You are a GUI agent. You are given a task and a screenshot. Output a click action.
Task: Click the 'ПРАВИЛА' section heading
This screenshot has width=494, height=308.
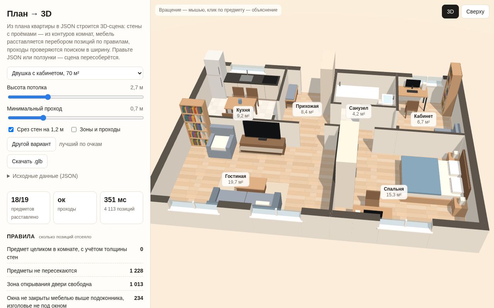[x=21, y=236]
